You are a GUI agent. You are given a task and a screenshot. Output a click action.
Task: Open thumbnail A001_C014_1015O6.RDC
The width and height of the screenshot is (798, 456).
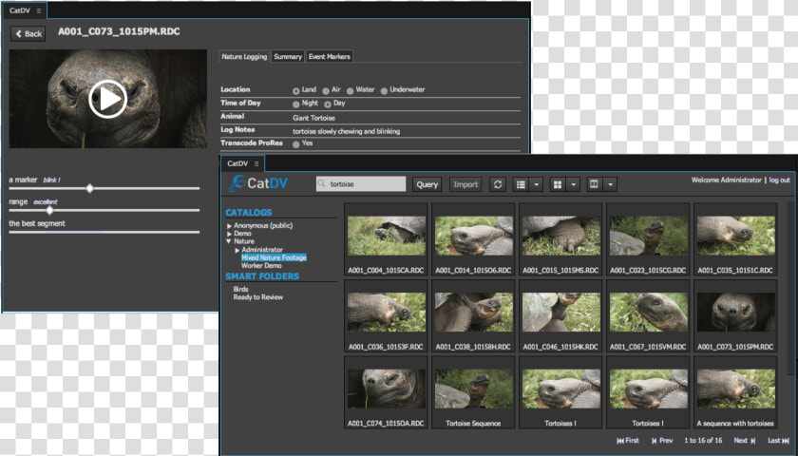click(x=474, y=239)
